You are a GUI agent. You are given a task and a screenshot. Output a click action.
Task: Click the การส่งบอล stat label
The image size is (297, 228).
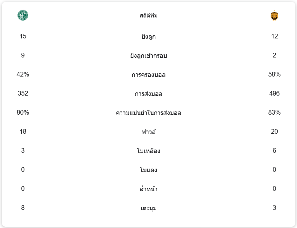(149, 94)
